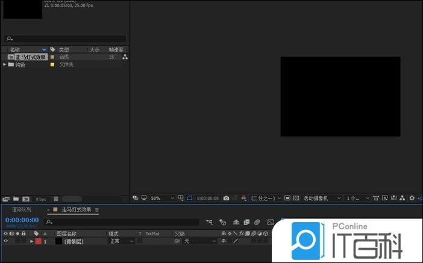Hide the 背景层 layer with eye toggle

pyautogui.click(x=6, y=241)
